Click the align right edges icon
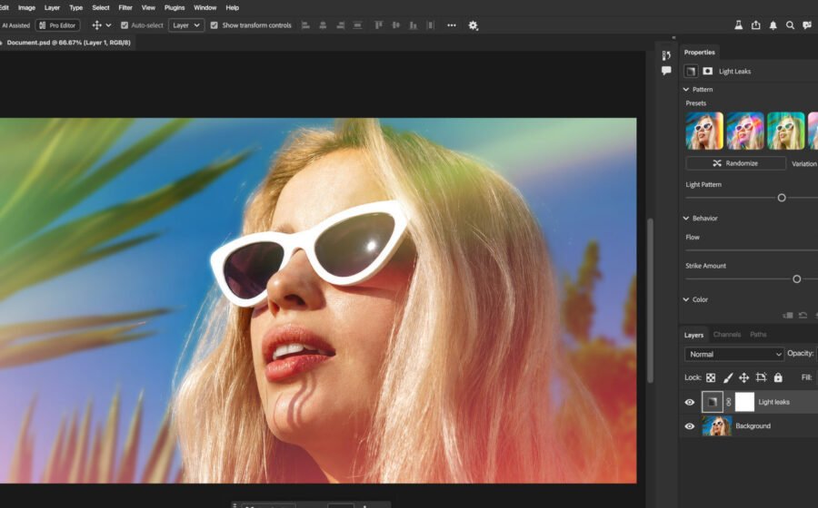This screenshot has width=818, height=508. [340, 25]
